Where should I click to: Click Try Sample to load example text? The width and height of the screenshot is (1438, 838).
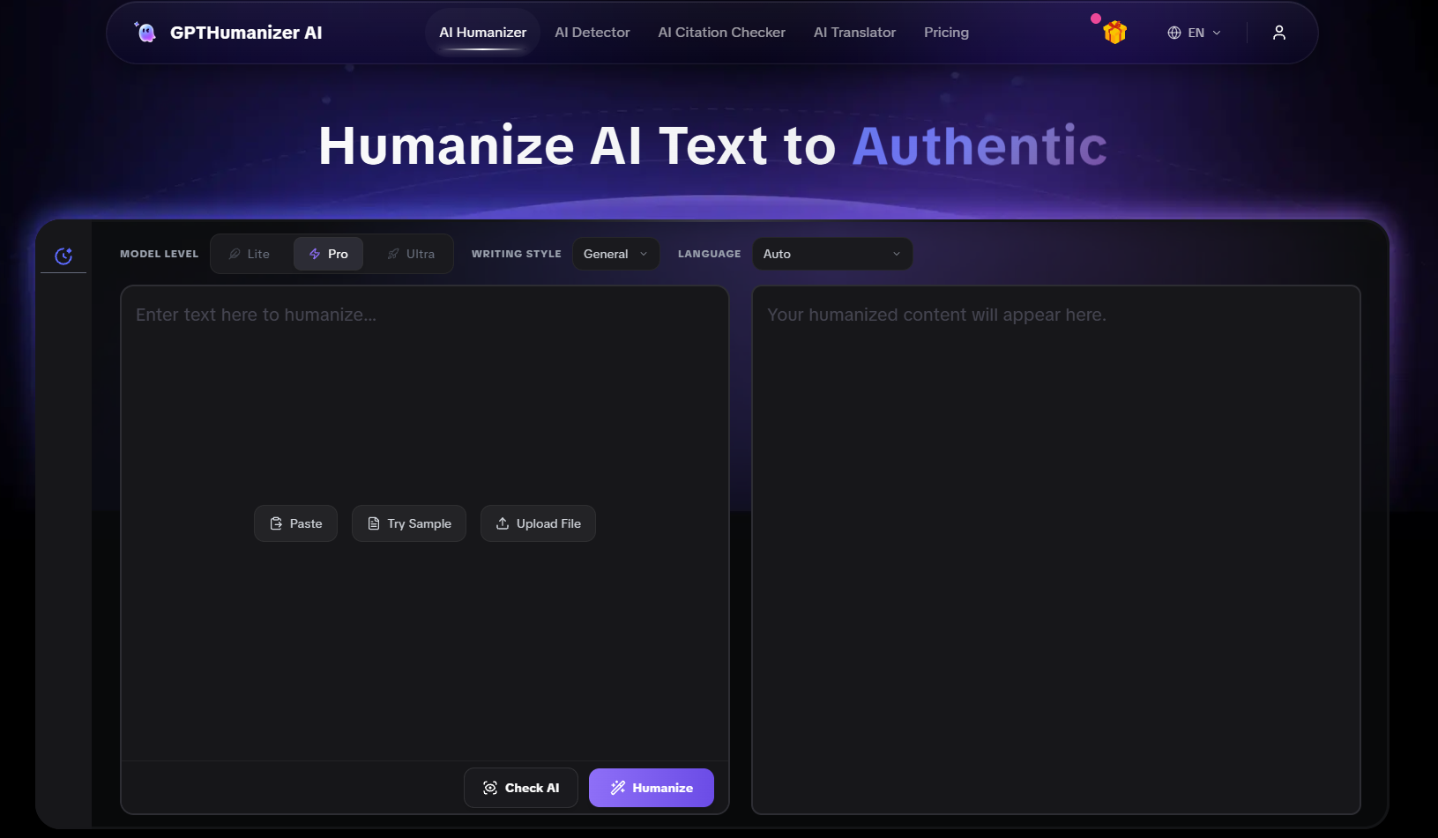(408, 523)
